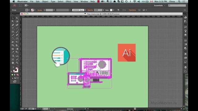
Task: Click the Transform panel link
Action: tap(132, 10)
